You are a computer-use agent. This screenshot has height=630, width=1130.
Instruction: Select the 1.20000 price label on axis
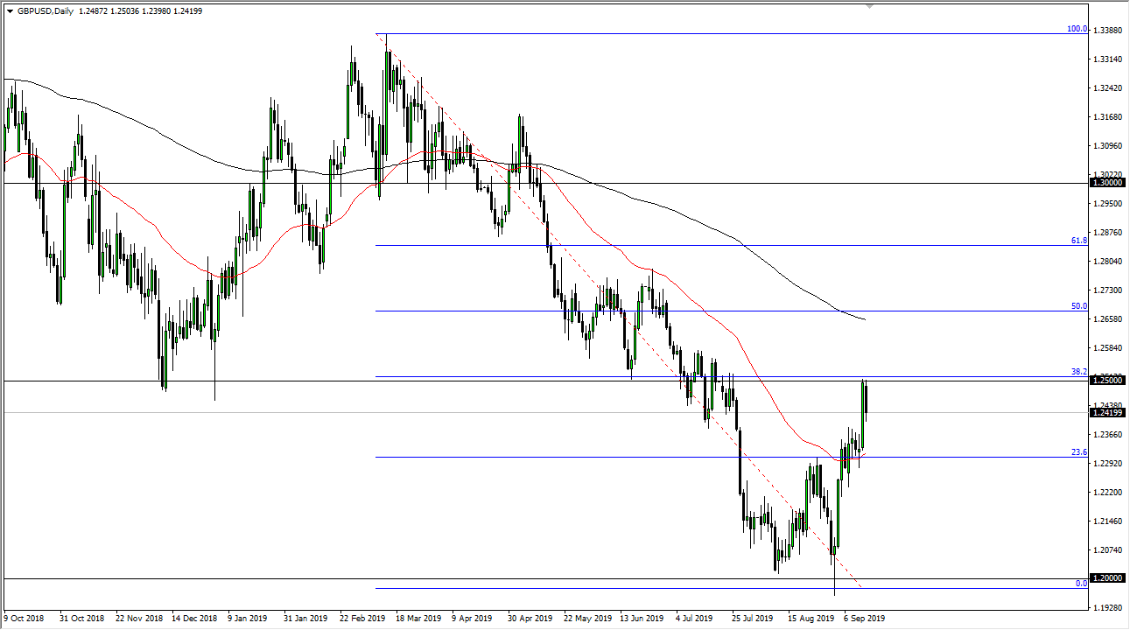click(x=1107, y=579)
